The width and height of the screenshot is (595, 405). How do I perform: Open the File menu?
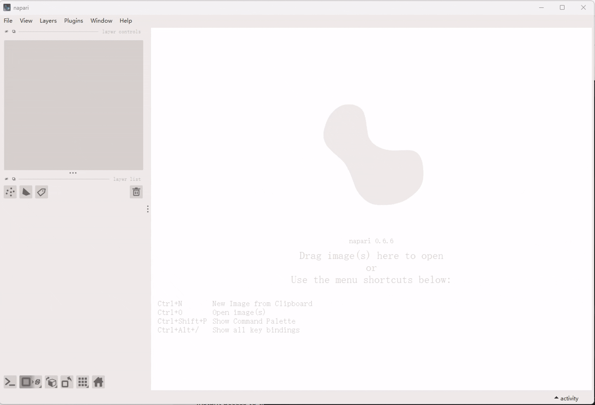8,21
